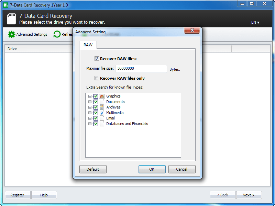Screen dimensions: 275x206
Task: Click the Multimedia music note icon
Action: 102,113
